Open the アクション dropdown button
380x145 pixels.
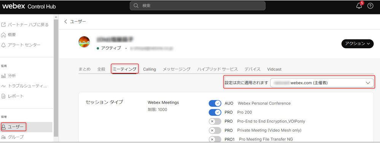pyautogui.click(x=358, y=44)
